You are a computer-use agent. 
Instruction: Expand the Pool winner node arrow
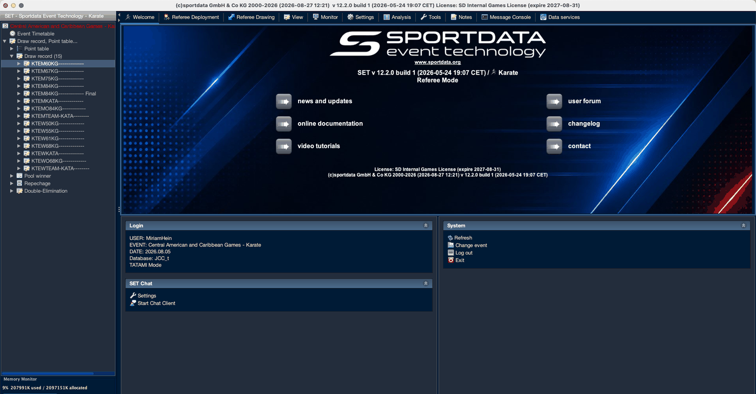tap(12, 176)
